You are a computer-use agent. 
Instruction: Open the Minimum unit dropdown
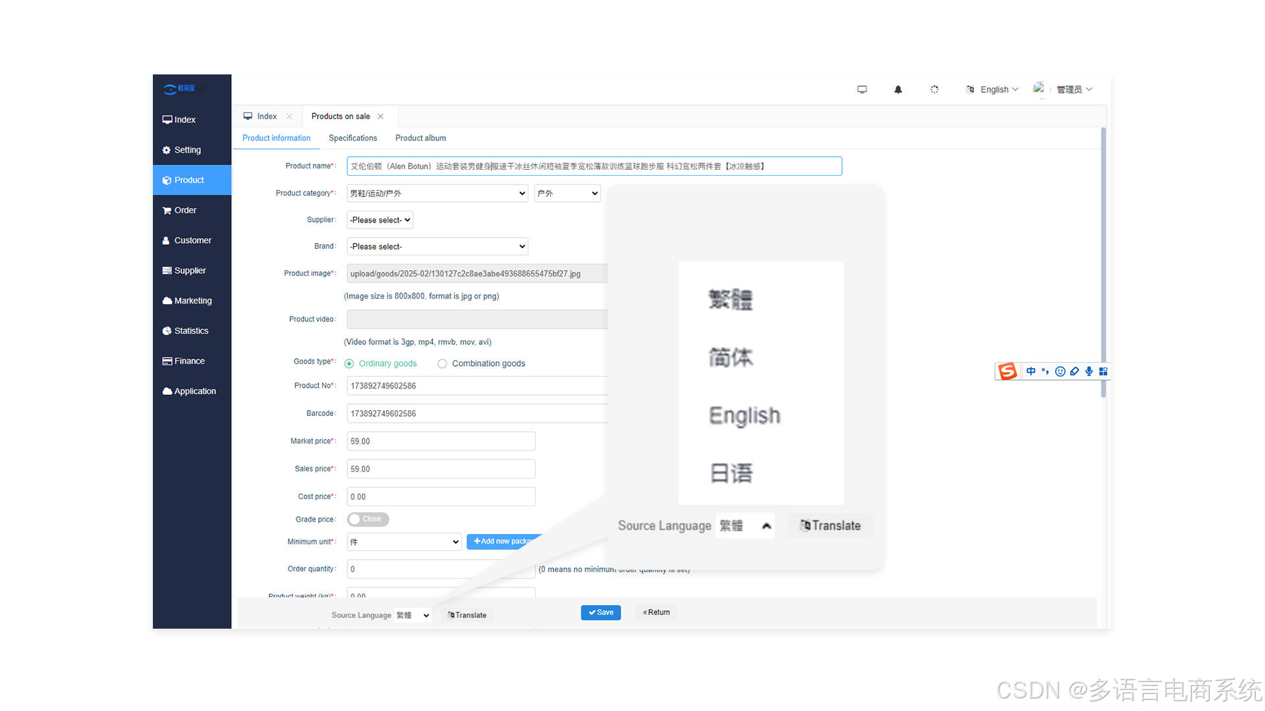point(404,542)
